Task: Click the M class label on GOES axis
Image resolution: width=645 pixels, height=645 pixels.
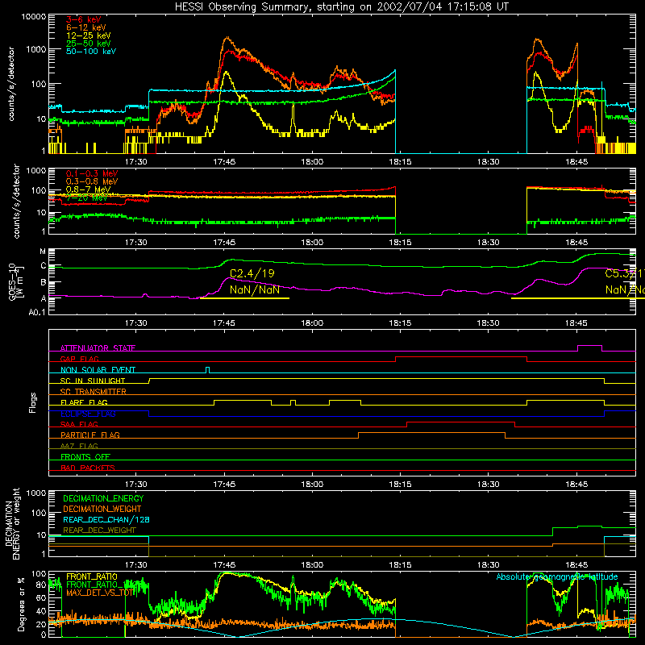Action: pyautogui.click(x=43, y=252)
